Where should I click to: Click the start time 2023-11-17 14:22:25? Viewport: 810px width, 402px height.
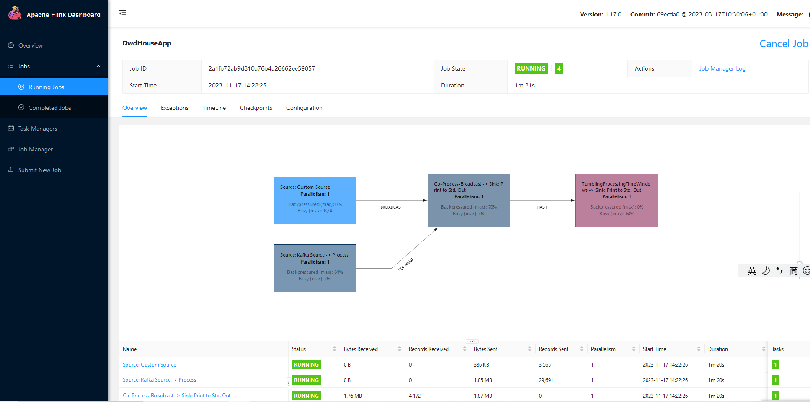[x=238, y=85]
